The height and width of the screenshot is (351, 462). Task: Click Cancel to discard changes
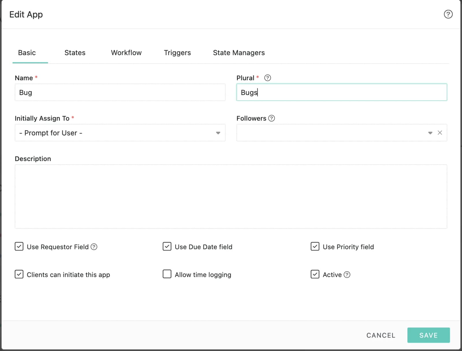(381, 335)
